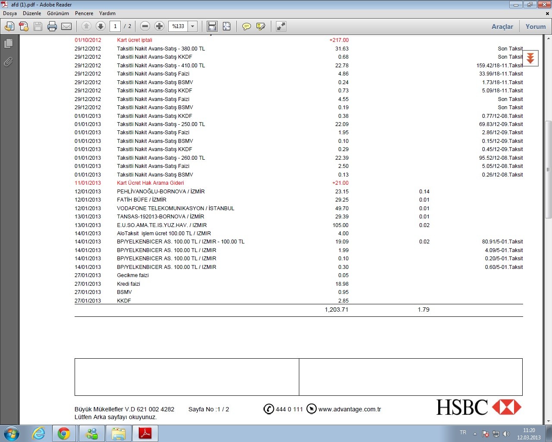552x442 pixels.
Task: Click 'Gecikme faizi' row text
Action: (x=133, y=275)
